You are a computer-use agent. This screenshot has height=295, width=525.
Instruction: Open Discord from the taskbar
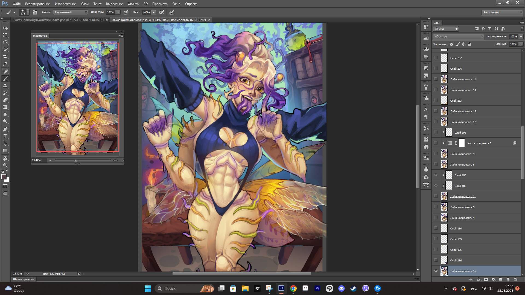tap(341, 288)
